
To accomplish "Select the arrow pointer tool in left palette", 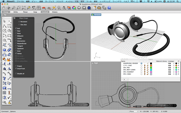I will pyautogui.click(x=5, y=21).
